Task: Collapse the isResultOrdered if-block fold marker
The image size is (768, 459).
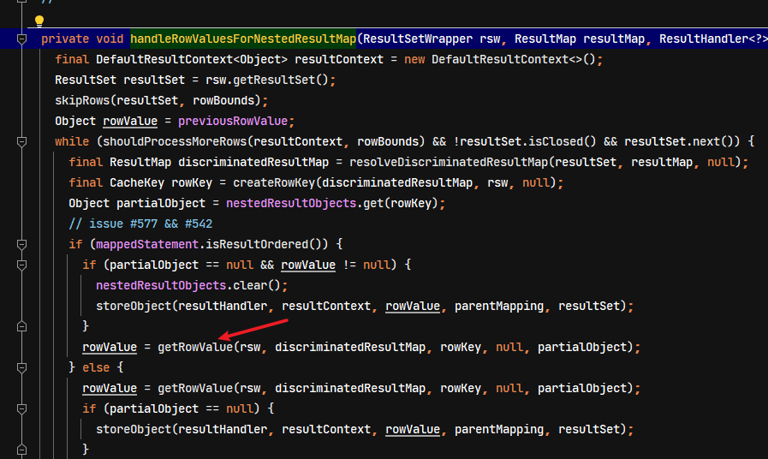Action: tap(21, 244)
